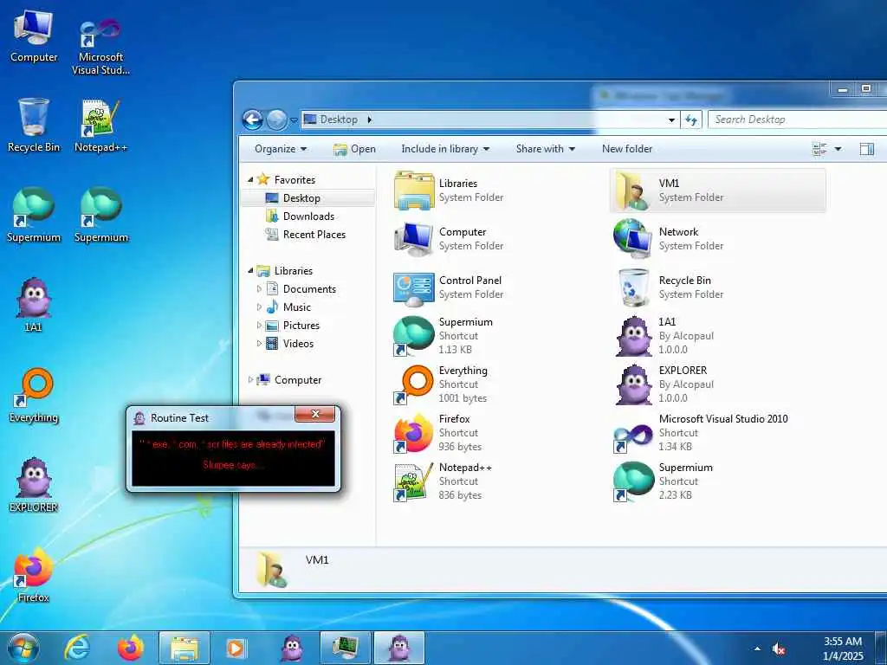Collapse the Favorites tree section
Viewport: 887px width, 665px height.
click(x=250, y=180)
